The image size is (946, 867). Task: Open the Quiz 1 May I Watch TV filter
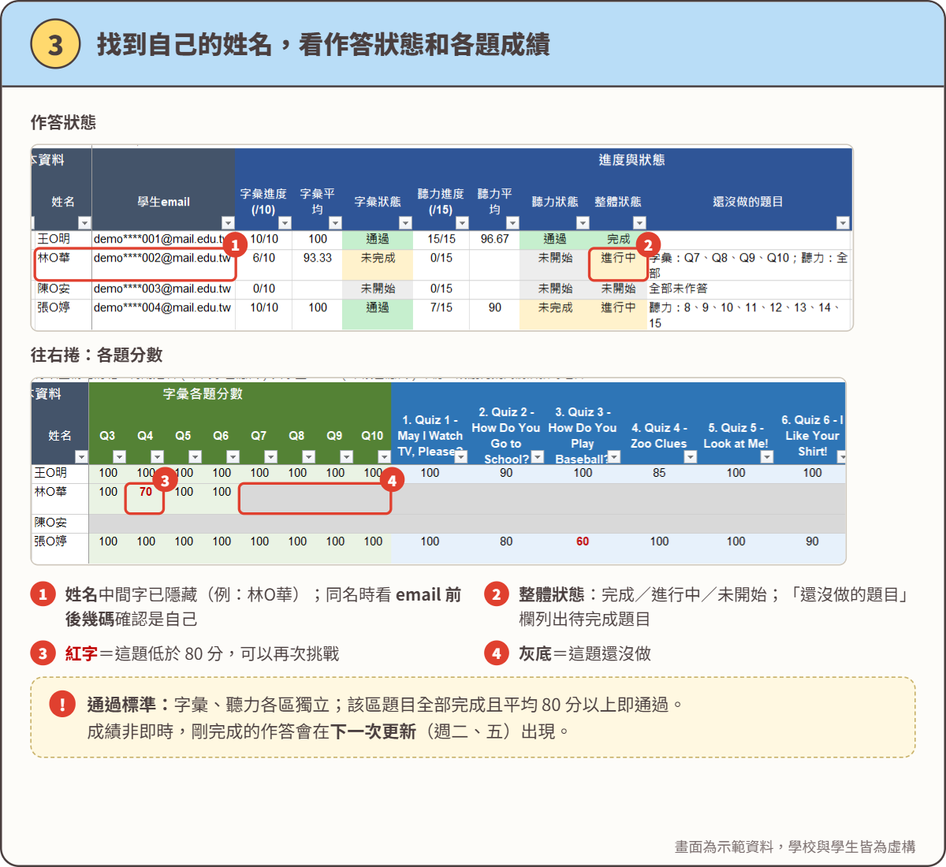tap(461, 457)
